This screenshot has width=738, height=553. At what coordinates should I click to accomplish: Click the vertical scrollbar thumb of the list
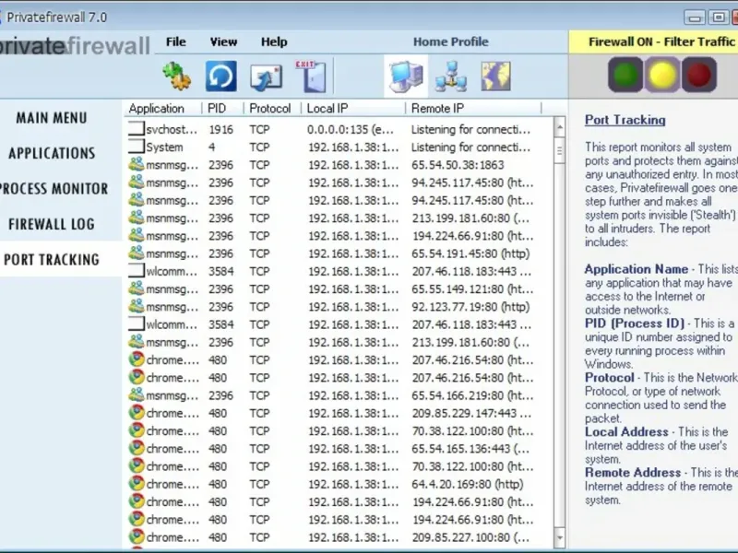(560, 150)
